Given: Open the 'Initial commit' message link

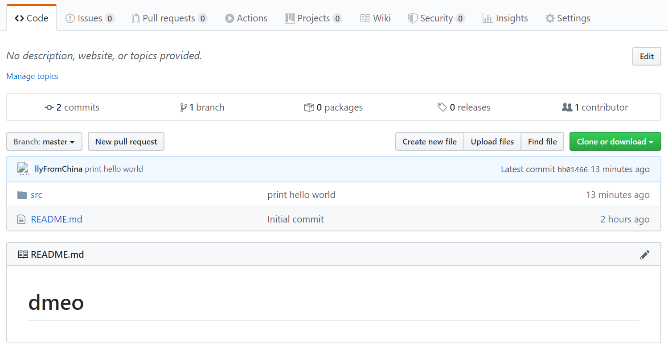Looking at the screenshot, I should click(295, 219).
